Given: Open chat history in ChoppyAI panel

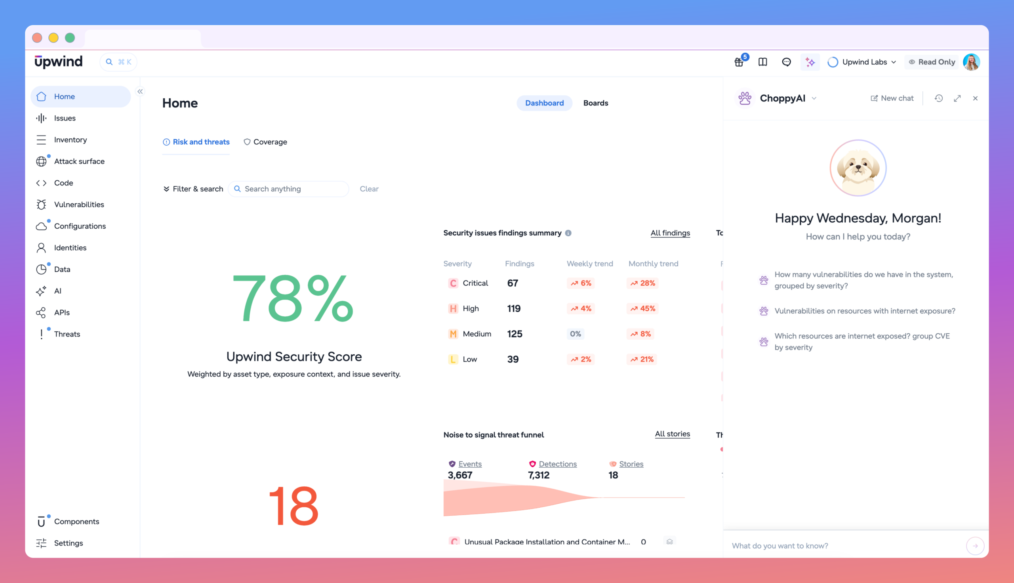Looking at the screenshot, I should (x=939, y=99).
